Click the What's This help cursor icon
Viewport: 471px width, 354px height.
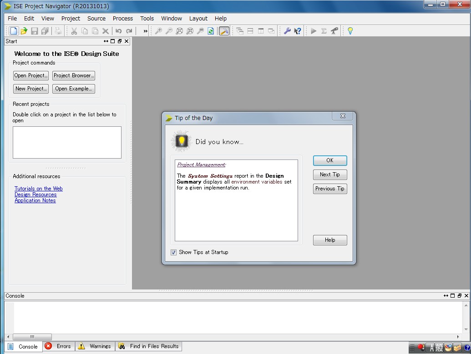point(297,31)
